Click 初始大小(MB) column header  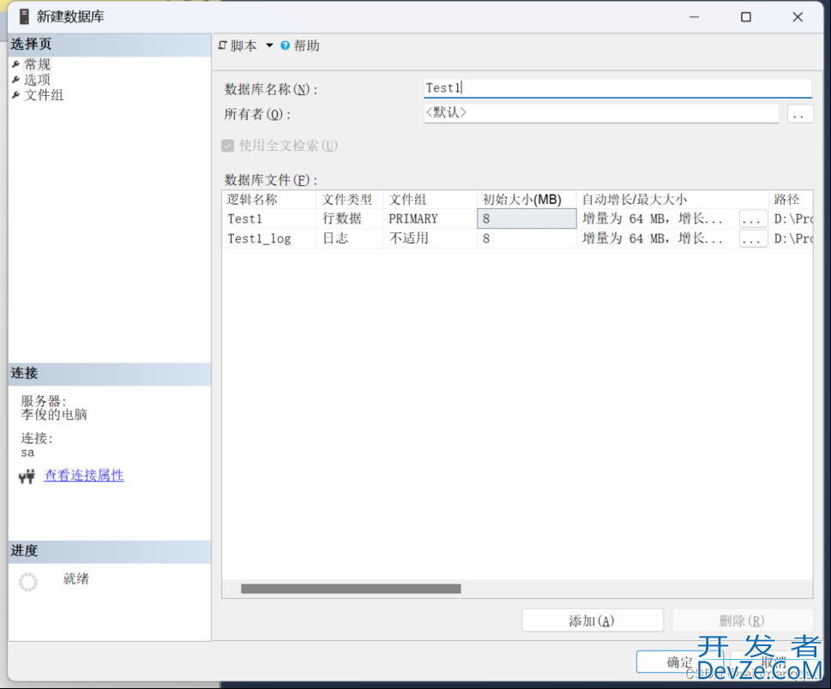[527, 200]
